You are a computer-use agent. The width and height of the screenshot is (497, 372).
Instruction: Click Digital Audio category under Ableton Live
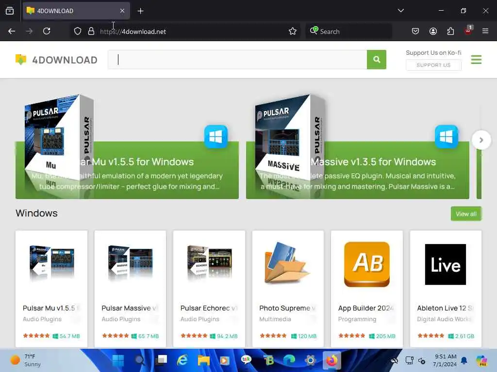(445, 319)
